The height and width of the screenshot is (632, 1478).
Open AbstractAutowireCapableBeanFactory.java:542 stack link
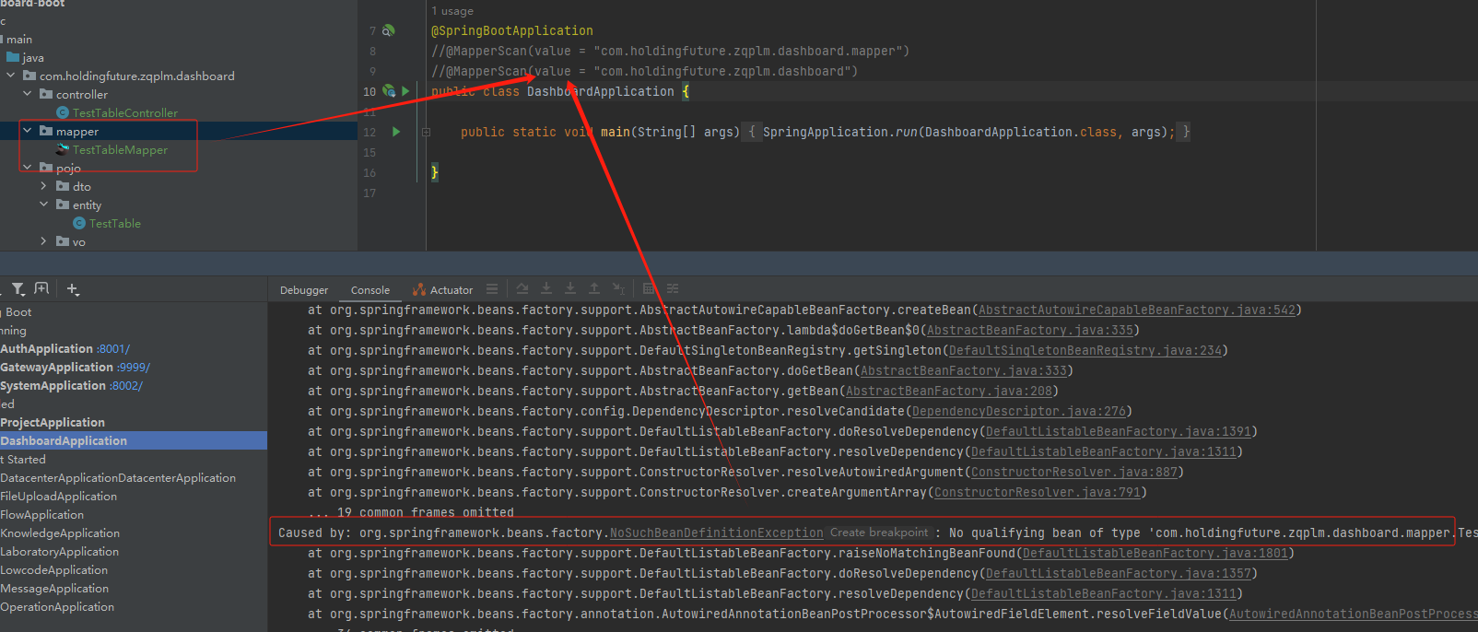1137,310
